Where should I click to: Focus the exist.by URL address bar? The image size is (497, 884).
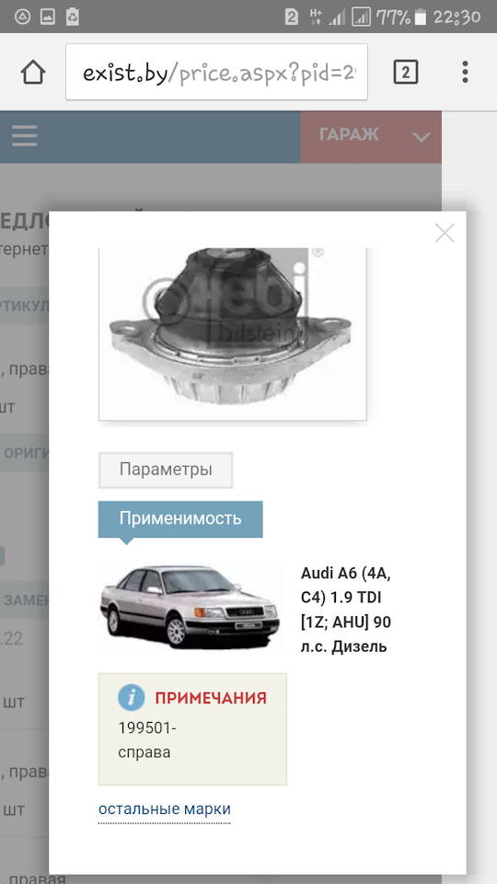point(216,72)
